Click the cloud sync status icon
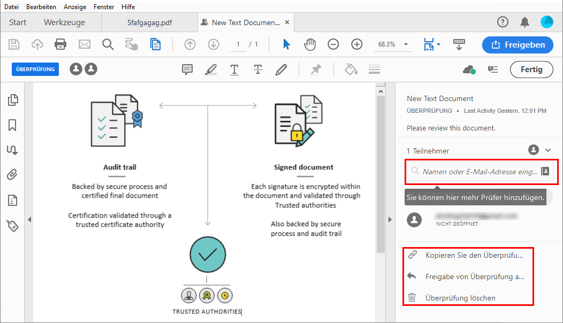This screenshot has width=563, height=323. pos(469,70)
